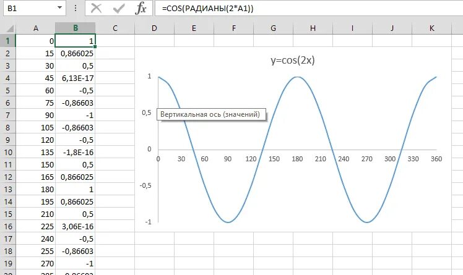This screenshot has width=463, height=275.
Task: Select column F header
Action: coord(233,28)
